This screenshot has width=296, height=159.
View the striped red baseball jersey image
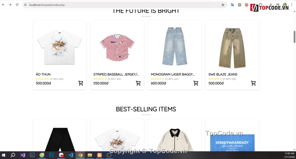point(117,47)
